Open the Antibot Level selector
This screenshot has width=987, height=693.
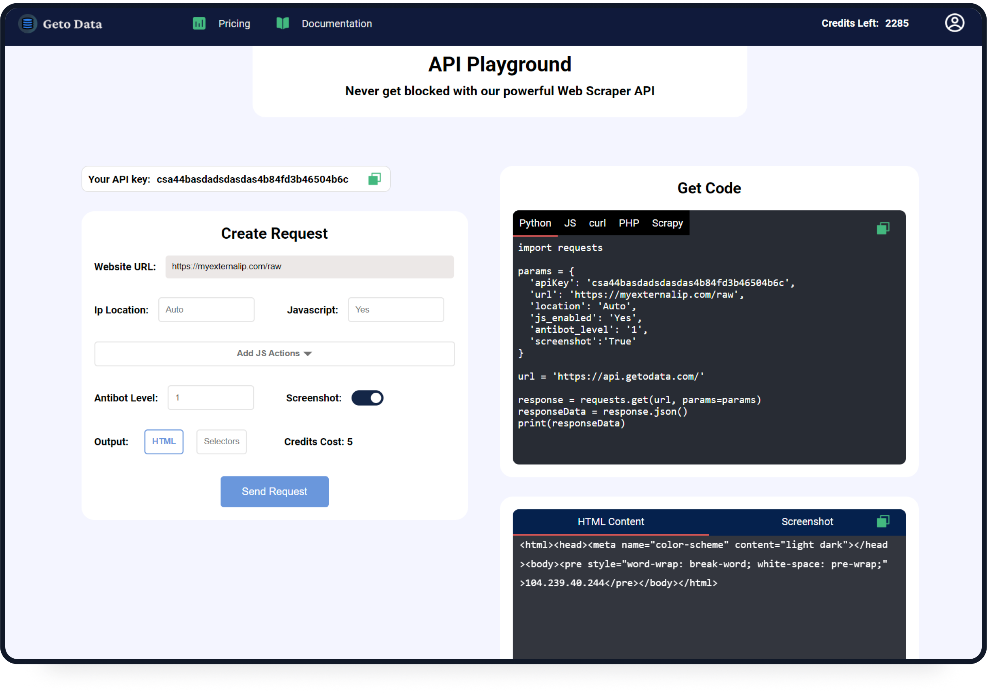tap(211, 398)
